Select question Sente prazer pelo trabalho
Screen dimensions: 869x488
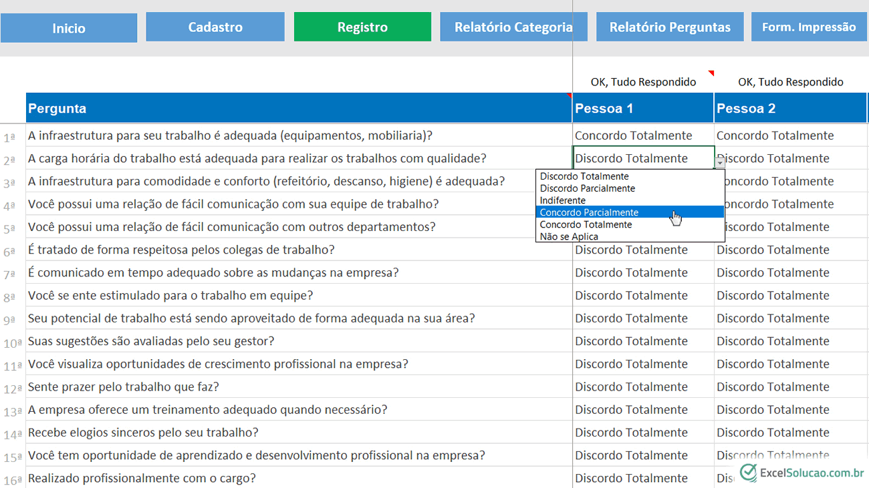coord(299,387)
